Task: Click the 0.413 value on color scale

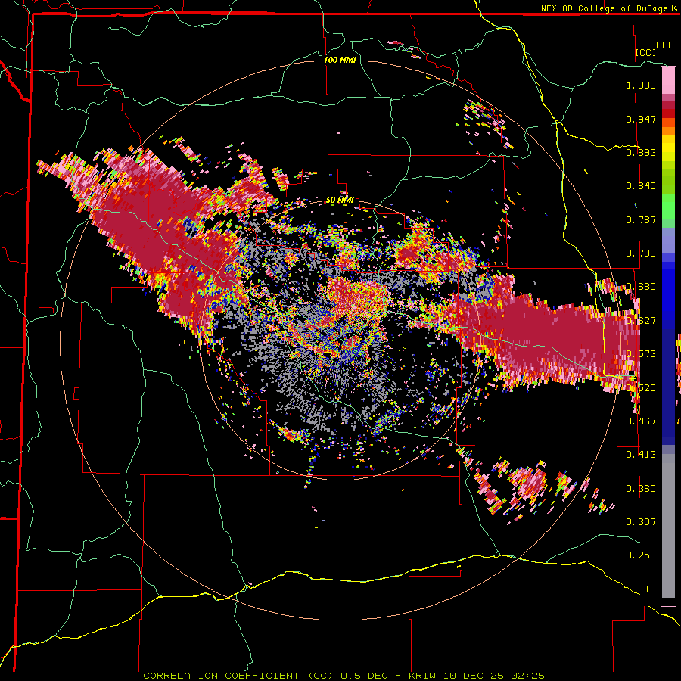Action: (641, 455)
